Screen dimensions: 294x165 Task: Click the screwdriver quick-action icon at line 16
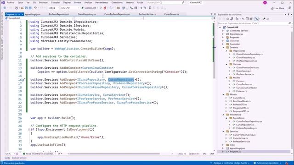pos(24,80)
